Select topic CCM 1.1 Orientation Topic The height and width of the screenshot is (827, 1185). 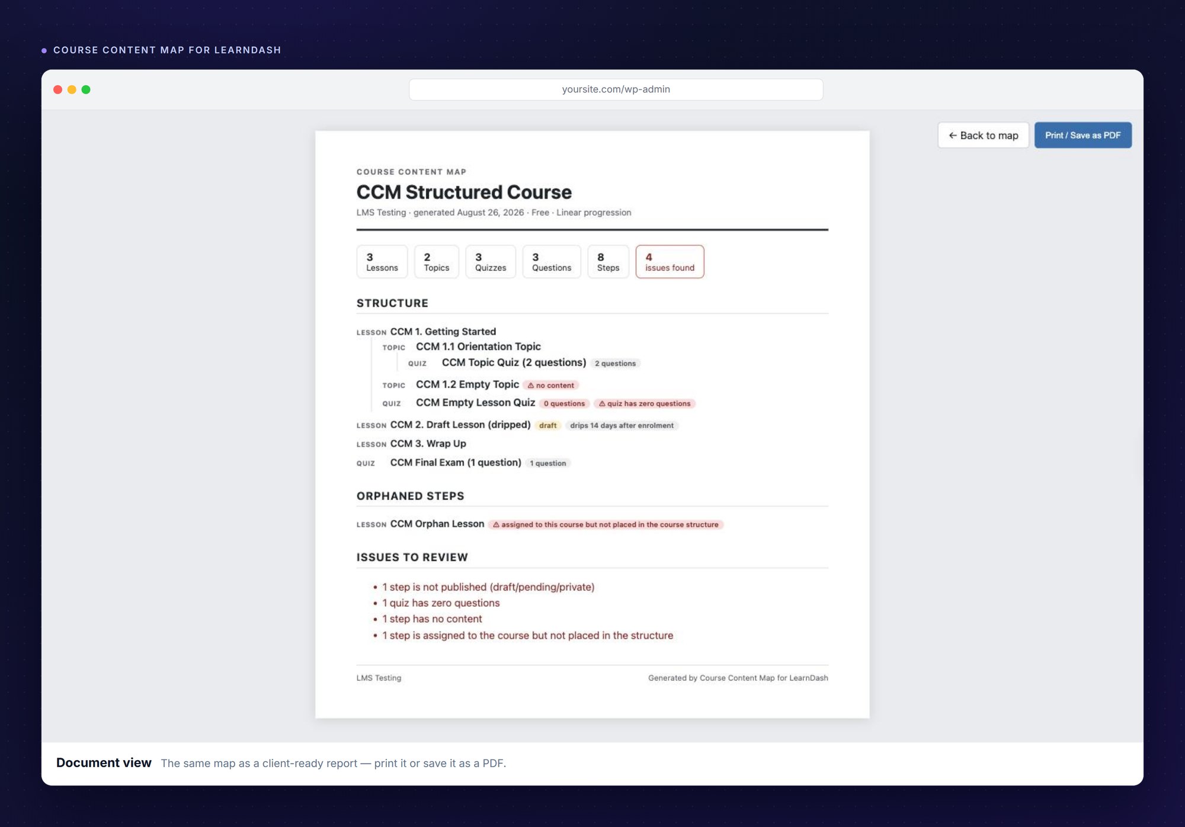478,347
